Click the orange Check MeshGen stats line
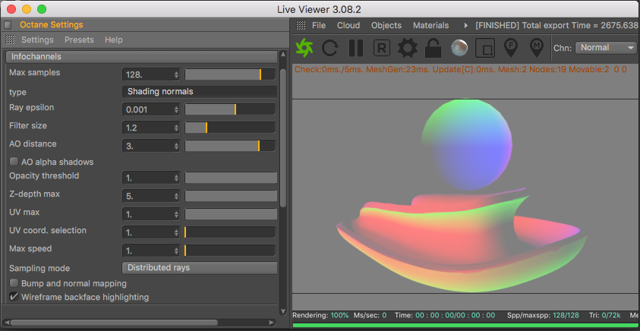640x331 pixels. (x=460, y=69)
